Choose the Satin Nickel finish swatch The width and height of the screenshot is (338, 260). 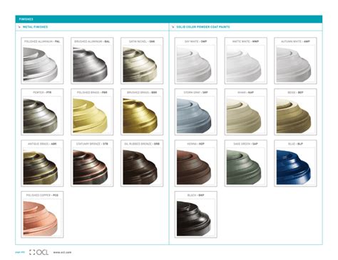coord(142,61)
